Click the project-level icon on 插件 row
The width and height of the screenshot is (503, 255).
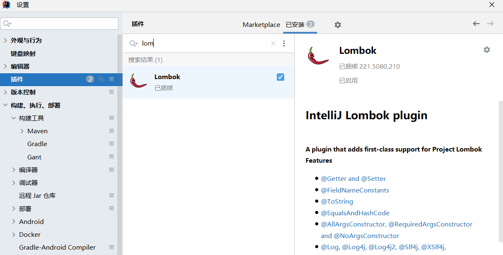111,79
